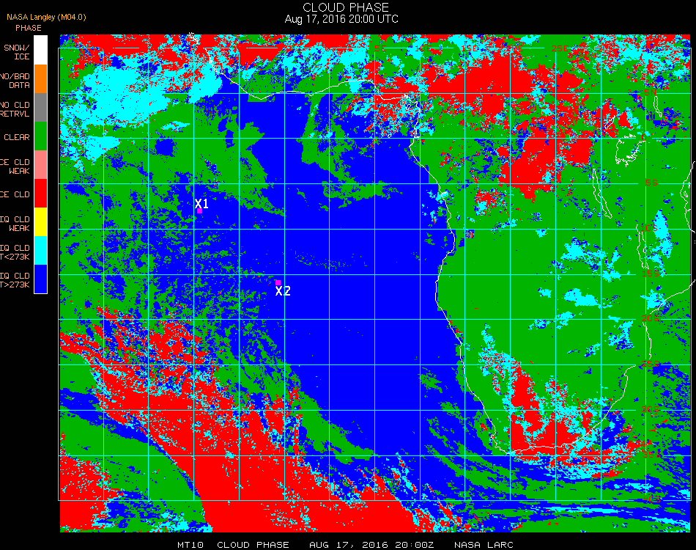Click the MT10 caption label below the map
The image size is (696, 550).
190,545
